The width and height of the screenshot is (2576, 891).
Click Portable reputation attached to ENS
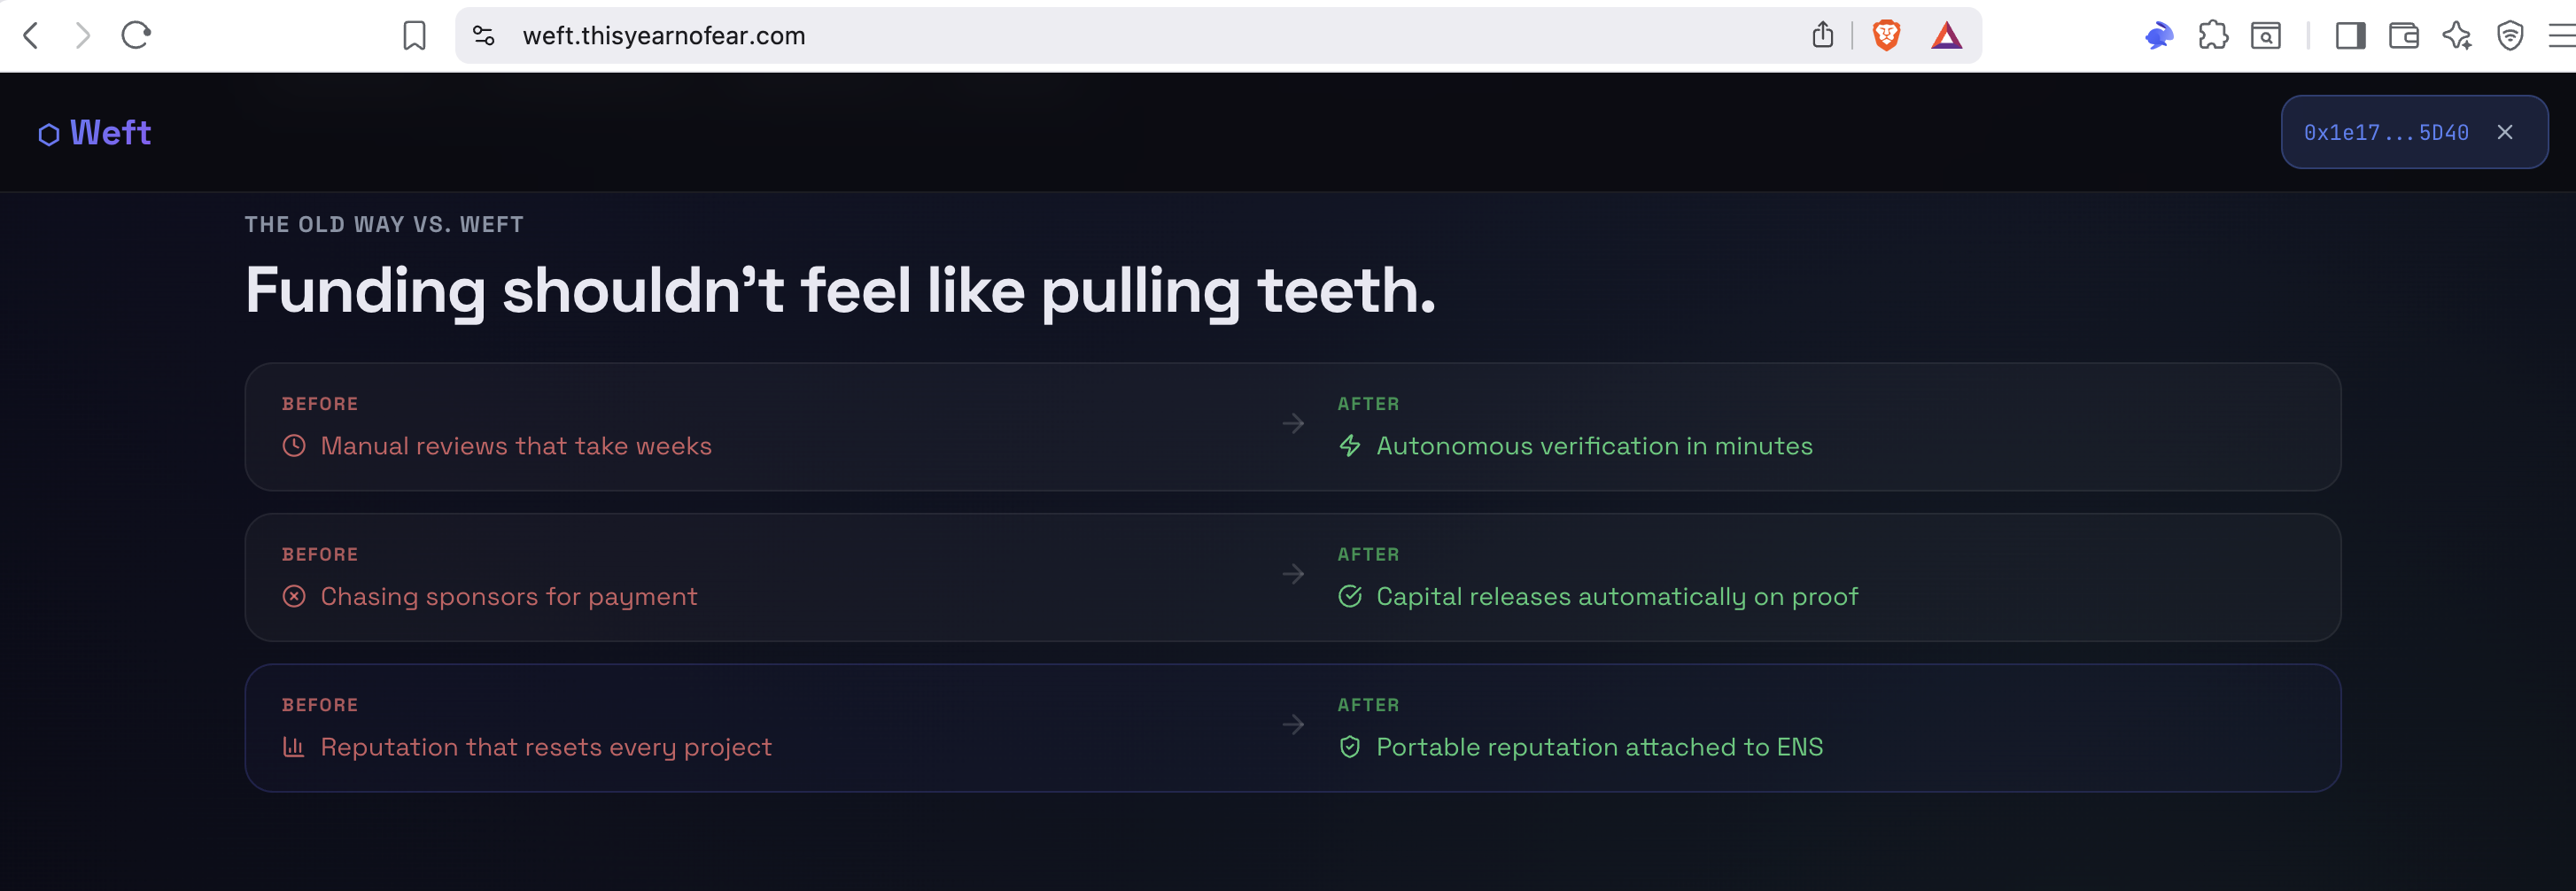coord(1599,747)
